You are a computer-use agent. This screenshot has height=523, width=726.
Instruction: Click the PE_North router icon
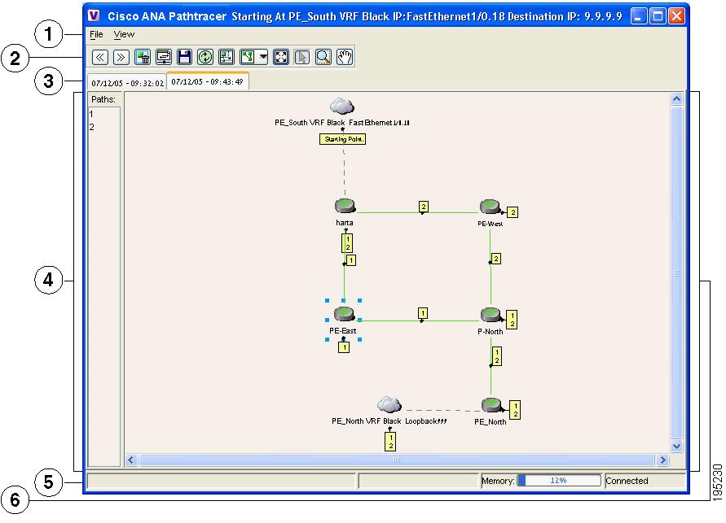coord(491,405)
